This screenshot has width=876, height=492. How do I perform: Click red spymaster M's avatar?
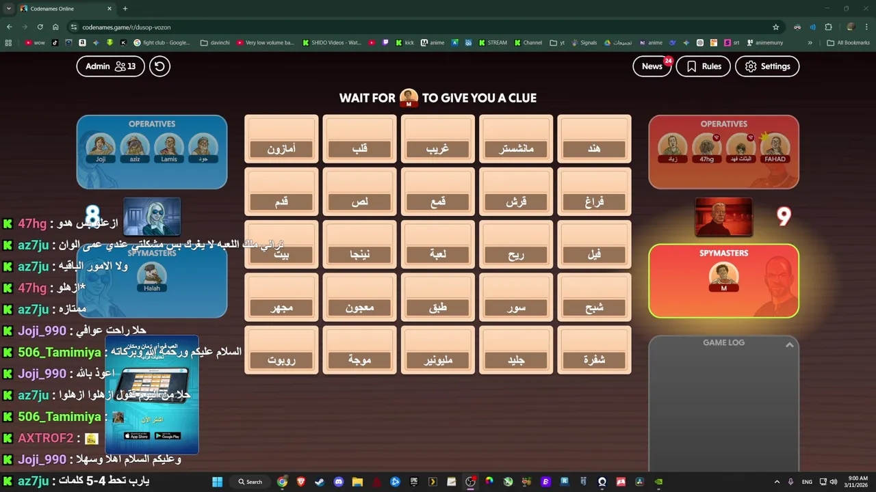(723, 275)
